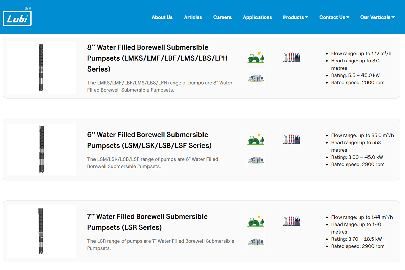Click the building icon for 8″ pumpsets
Image resolution: width=405 pixels, height=270 pixels.
[256, 78]
